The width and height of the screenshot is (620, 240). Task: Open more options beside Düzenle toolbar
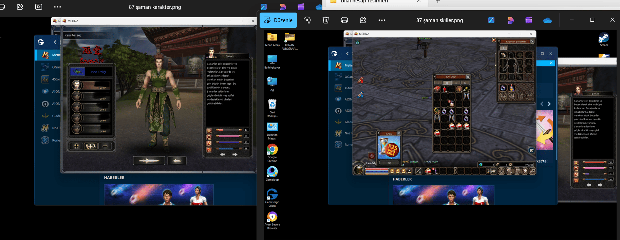[x=382, y=20]
